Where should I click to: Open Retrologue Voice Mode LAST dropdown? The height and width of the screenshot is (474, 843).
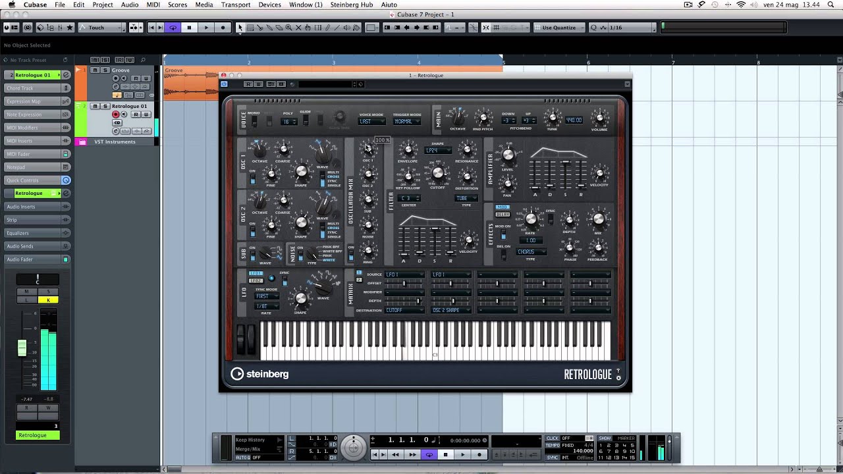(371, 122)
